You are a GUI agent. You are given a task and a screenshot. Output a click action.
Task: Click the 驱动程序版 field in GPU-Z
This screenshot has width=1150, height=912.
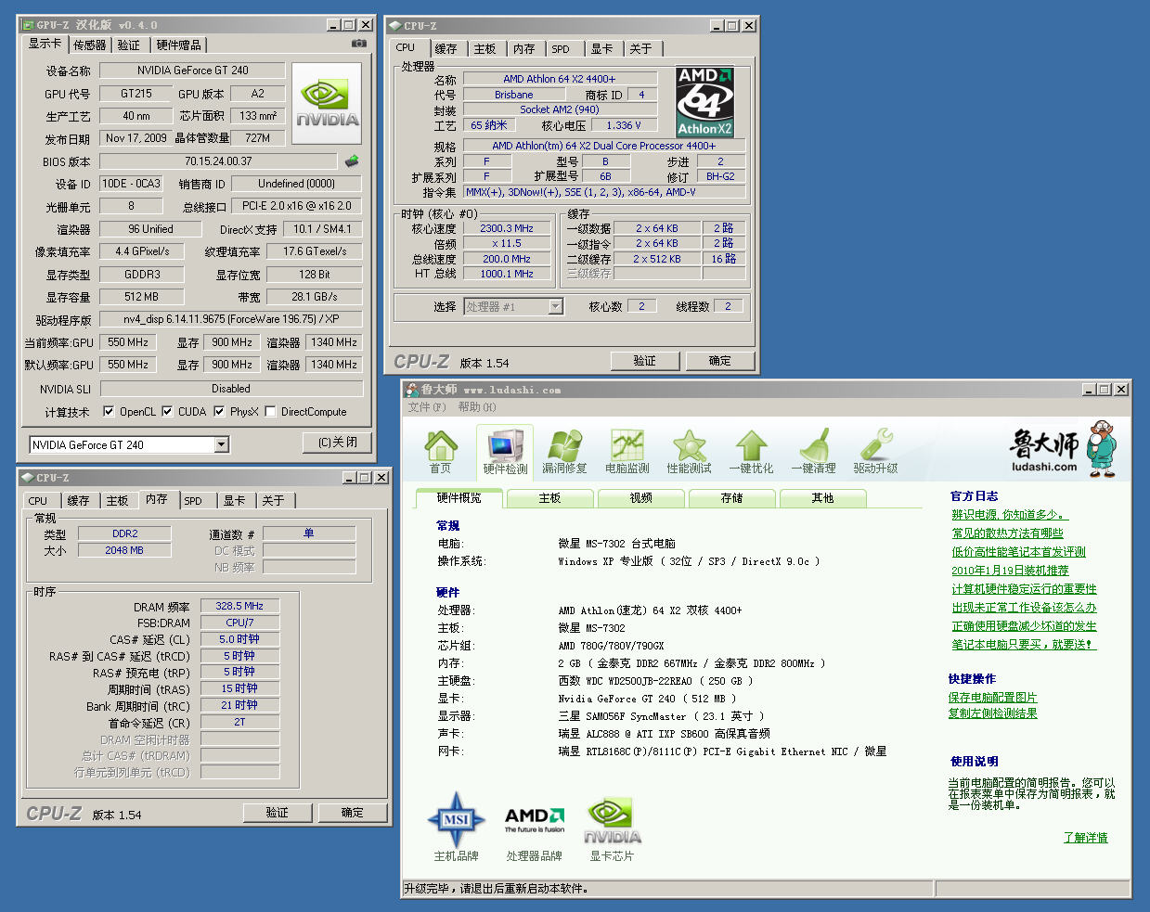click(x=231, y=319)
